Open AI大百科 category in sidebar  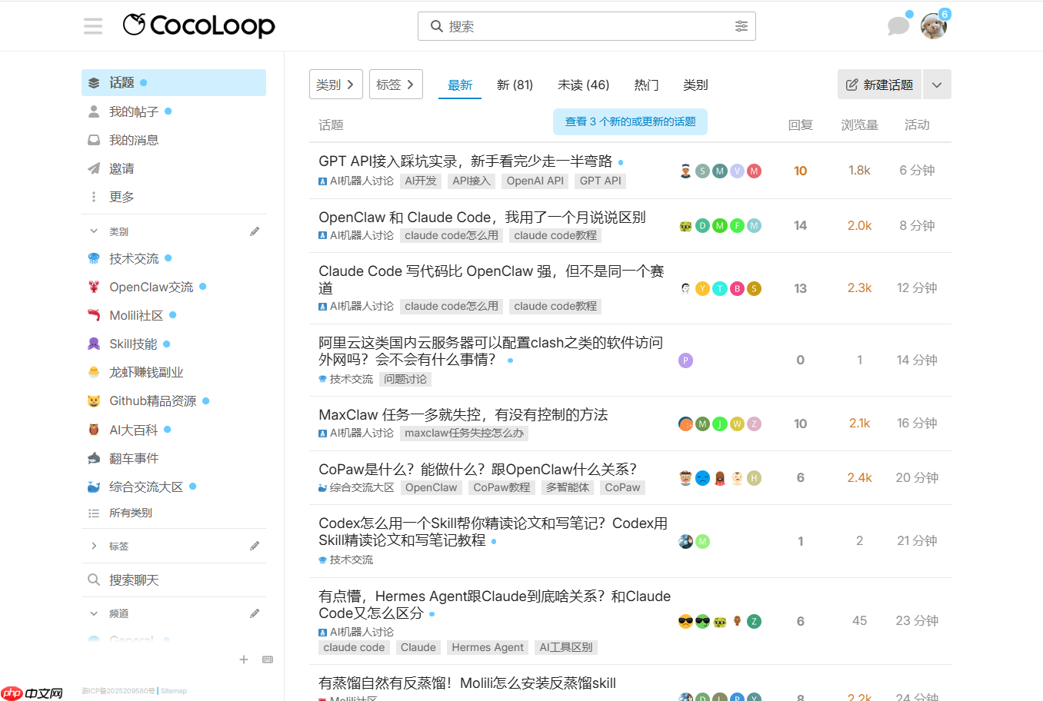click(174, 430)
